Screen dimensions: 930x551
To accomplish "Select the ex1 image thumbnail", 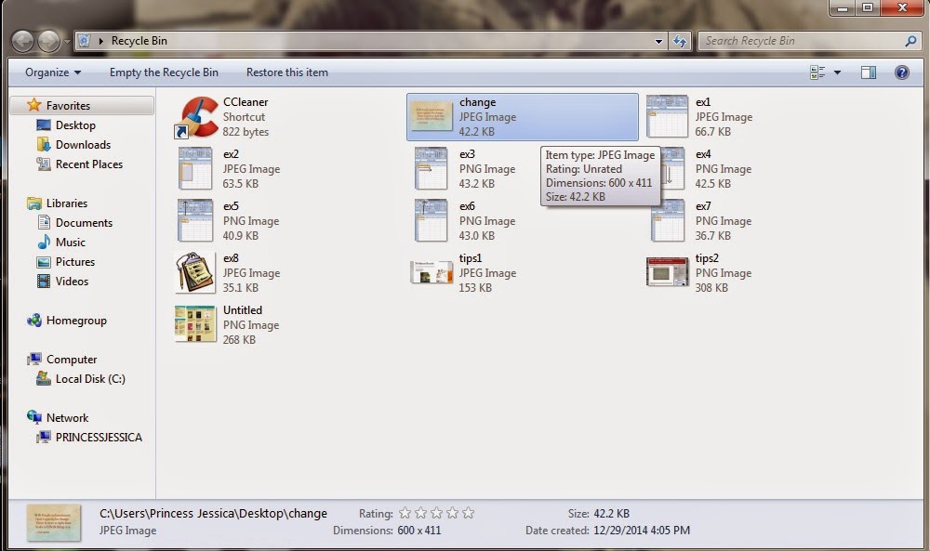I will [667, 117].
